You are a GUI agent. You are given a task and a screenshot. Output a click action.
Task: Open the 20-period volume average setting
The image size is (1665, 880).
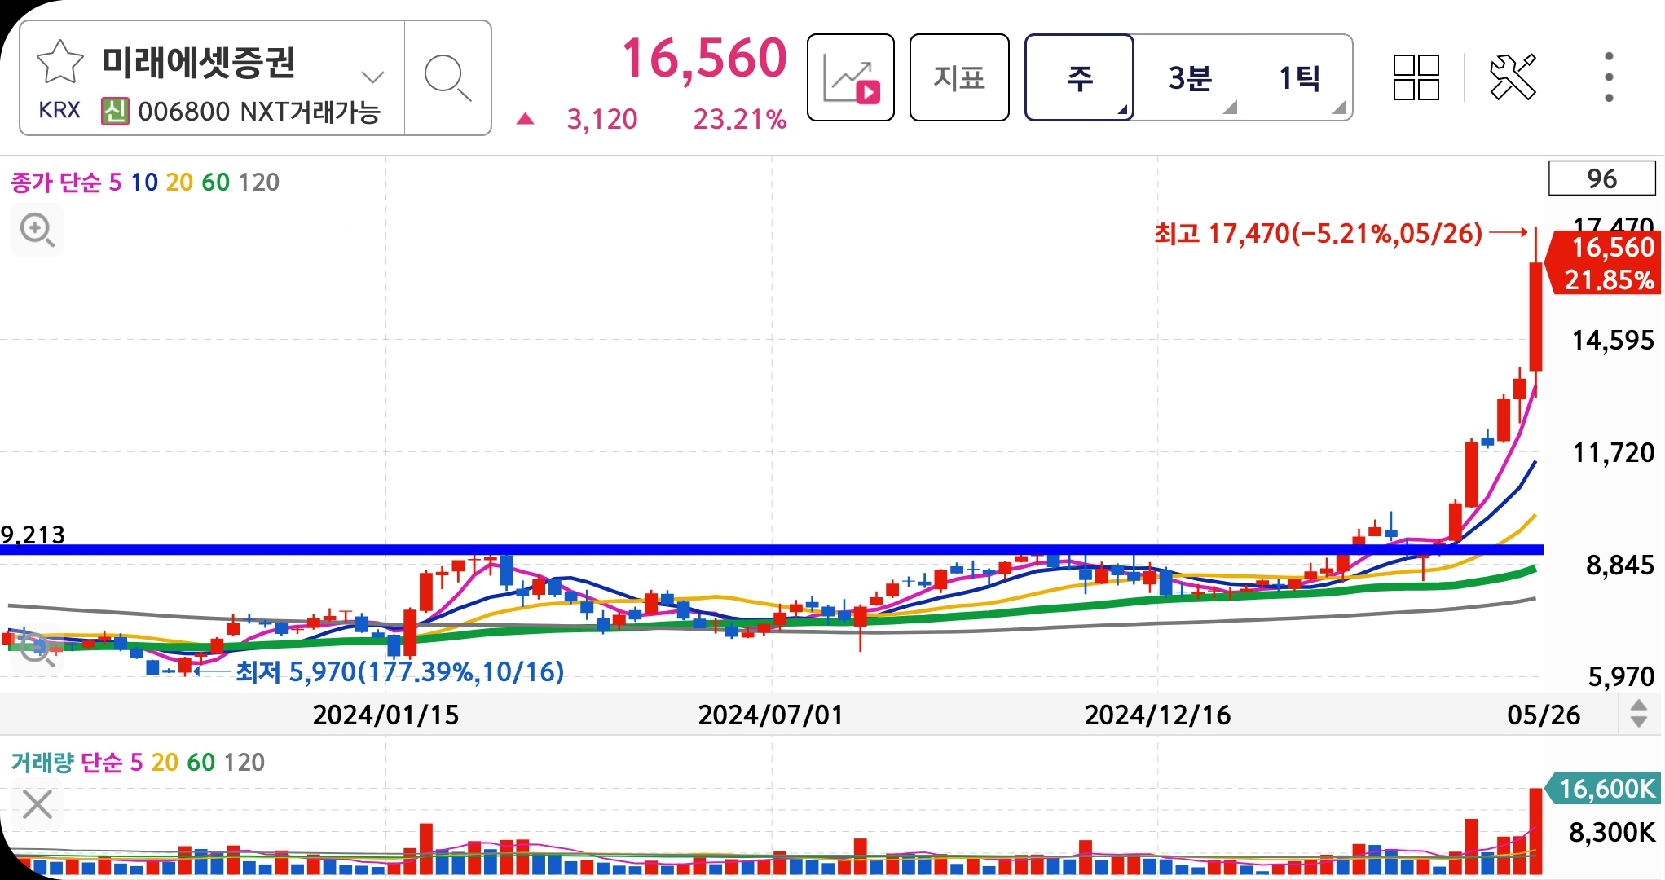tap(165, 762)
